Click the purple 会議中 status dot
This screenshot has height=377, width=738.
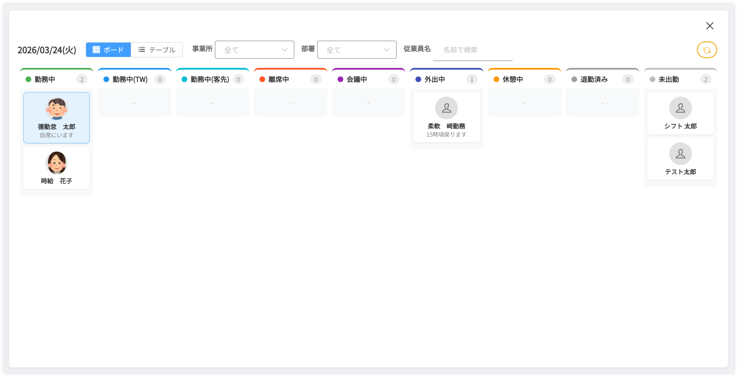pos(340,79)
